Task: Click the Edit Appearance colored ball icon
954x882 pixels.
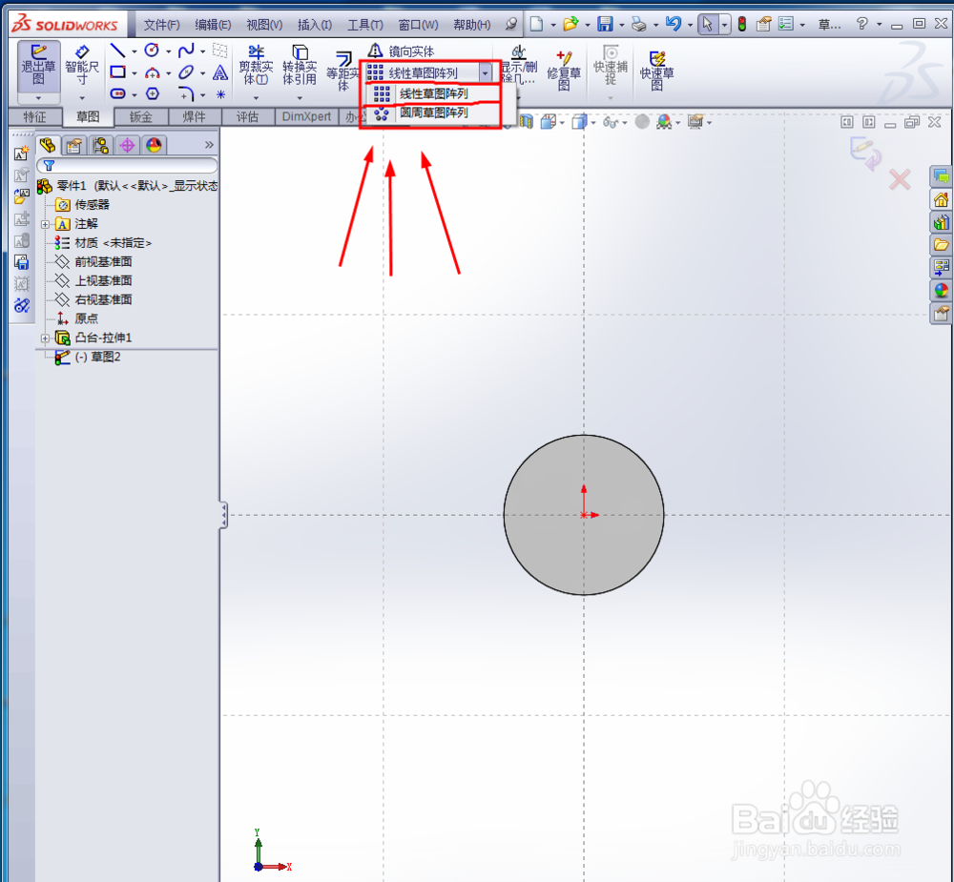Action: 663,122
